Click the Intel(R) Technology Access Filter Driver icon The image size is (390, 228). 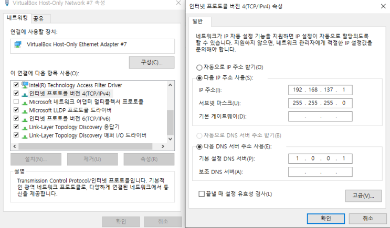tap(25, 85)
